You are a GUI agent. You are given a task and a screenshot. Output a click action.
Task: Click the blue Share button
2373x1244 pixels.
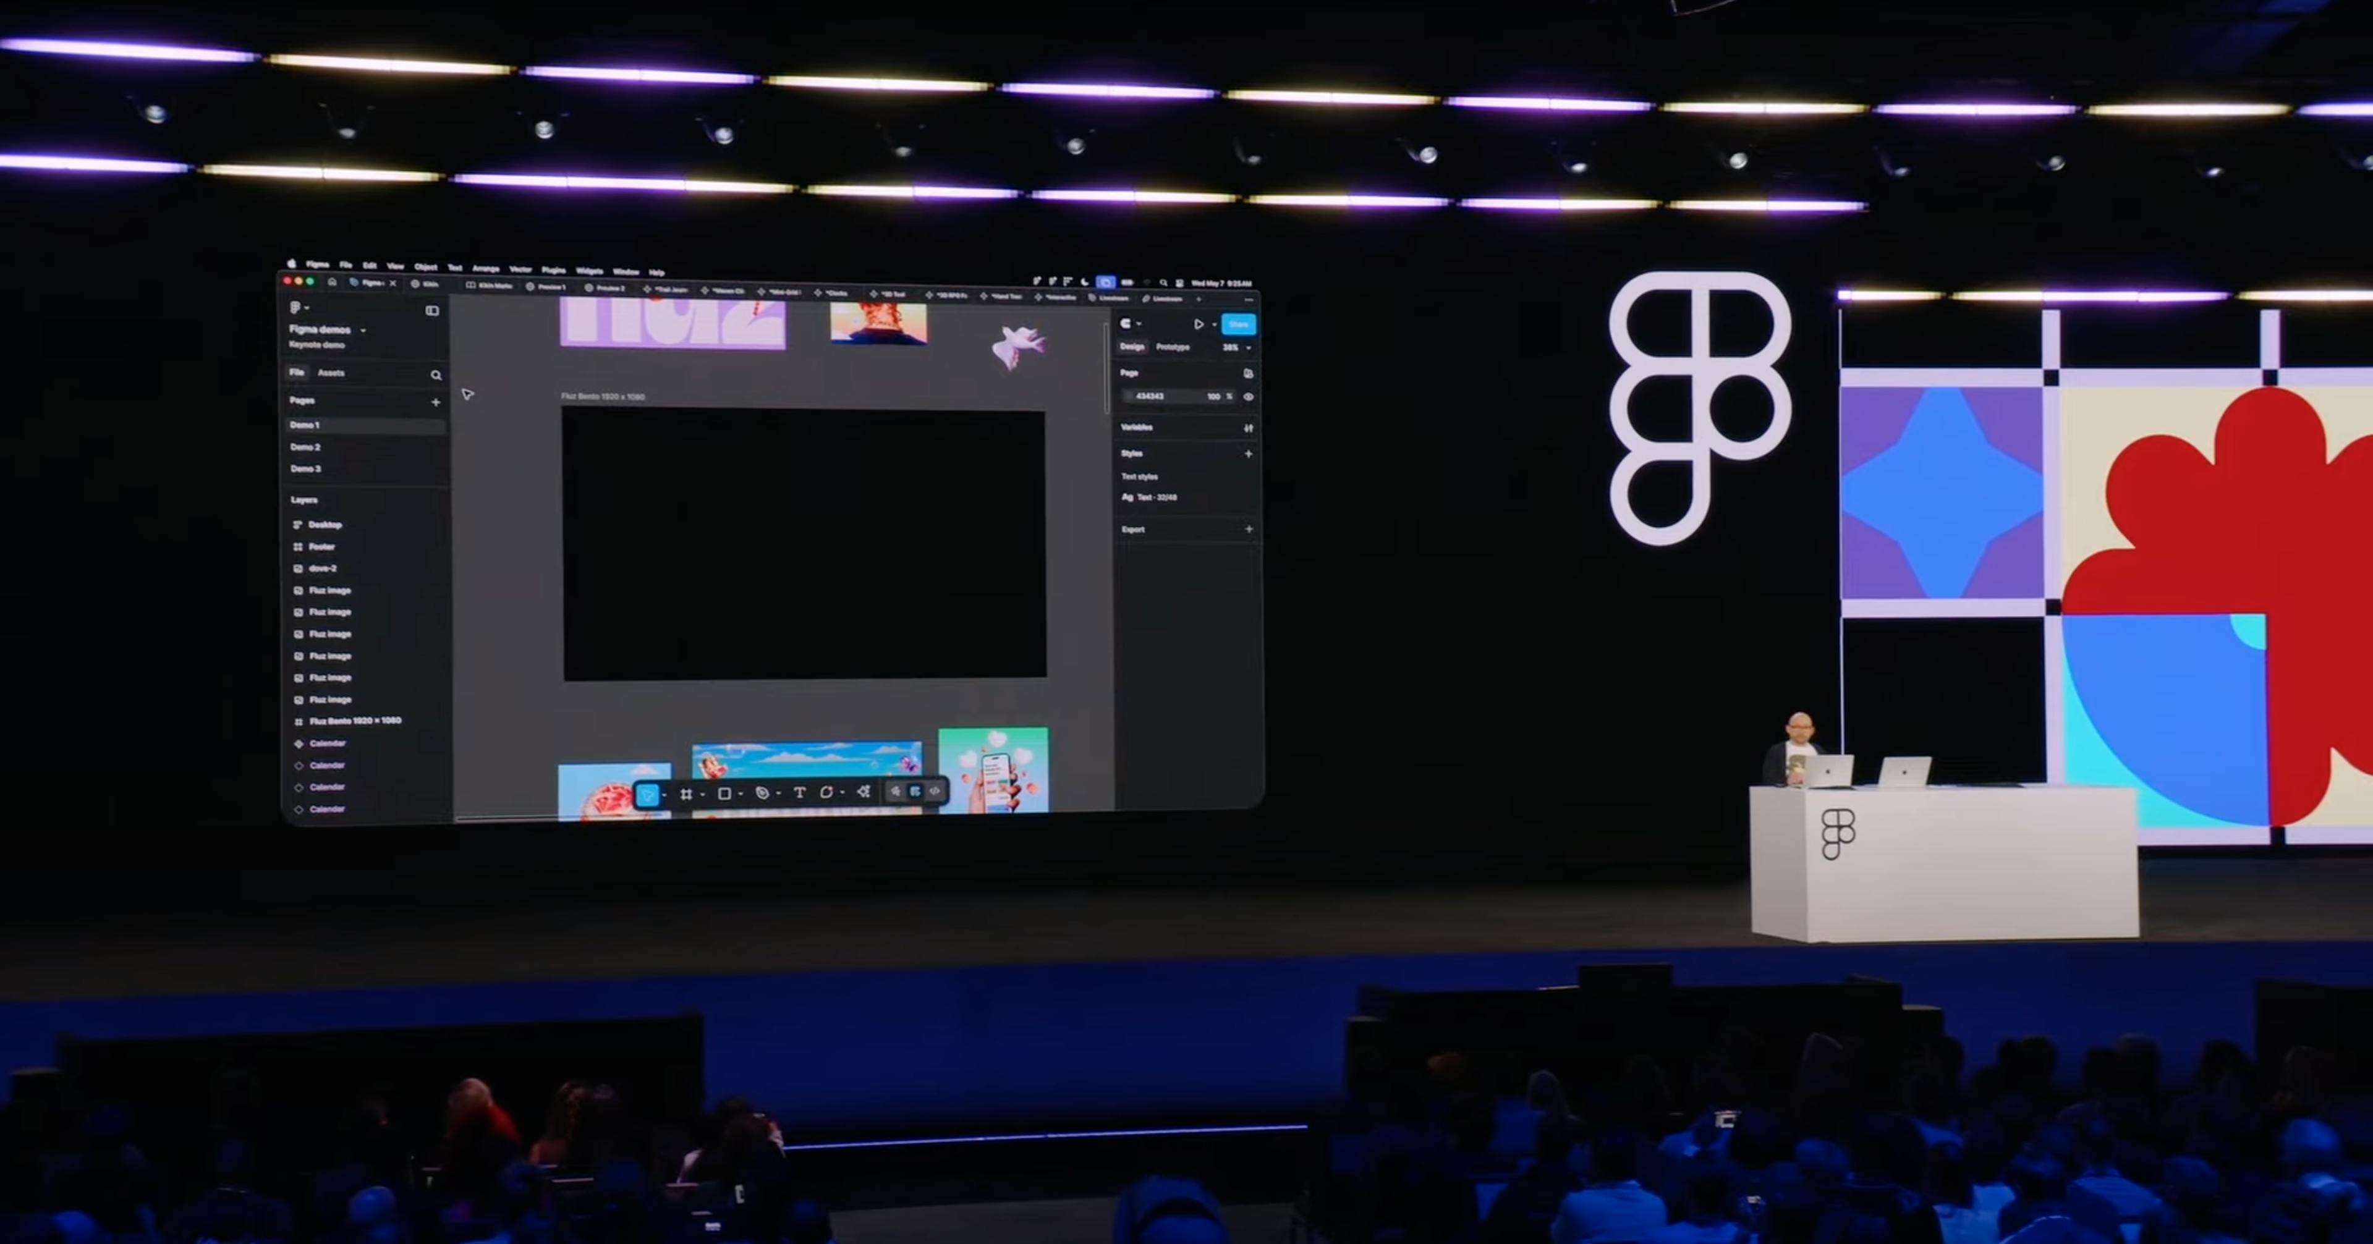pyautogui.click(x=1238, y=324)
